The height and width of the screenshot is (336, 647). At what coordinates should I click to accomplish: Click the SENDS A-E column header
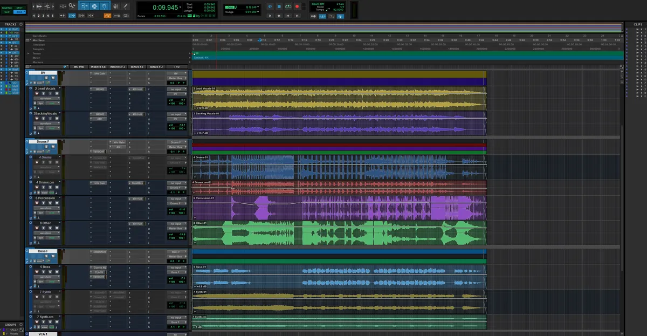tap(137, 67)
